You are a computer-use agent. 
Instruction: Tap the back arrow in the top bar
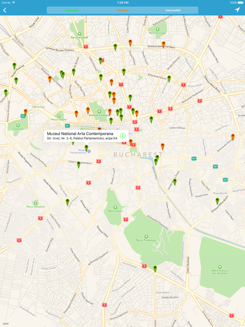(5, 10)
